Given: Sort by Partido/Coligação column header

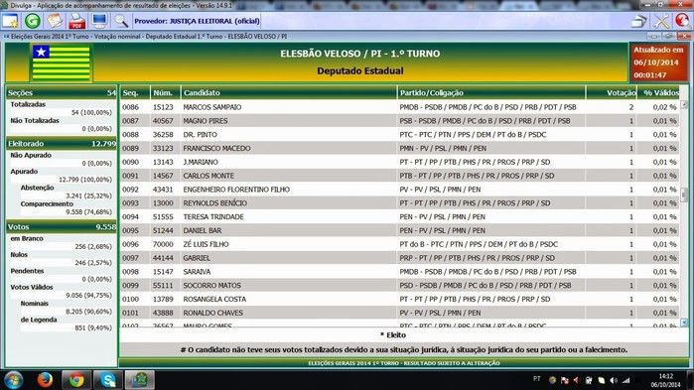Looking at the screenshot, I should coord(491,92).
